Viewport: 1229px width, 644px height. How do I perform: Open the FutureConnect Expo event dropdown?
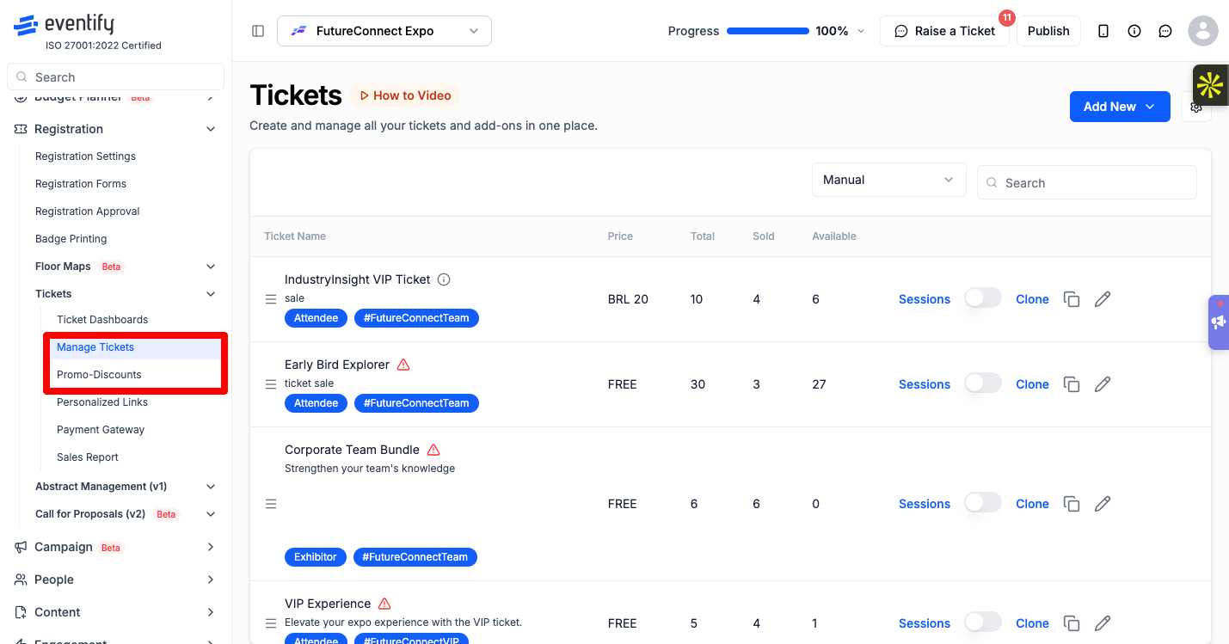pos(384,31)
